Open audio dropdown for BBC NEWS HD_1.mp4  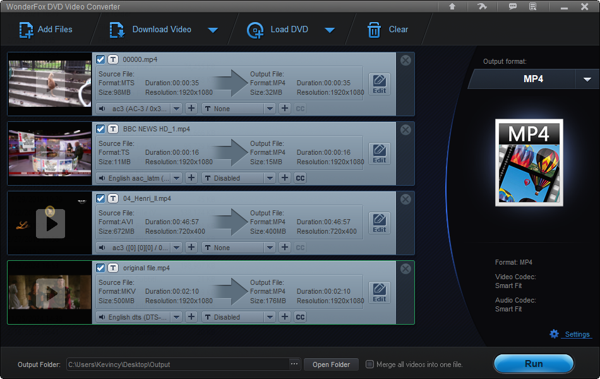176,178
